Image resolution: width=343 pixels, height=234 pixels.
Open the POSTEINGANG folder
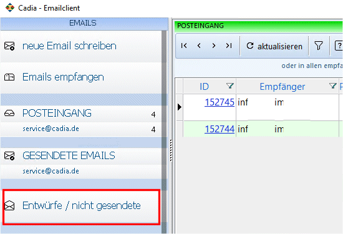coord(57,113)
